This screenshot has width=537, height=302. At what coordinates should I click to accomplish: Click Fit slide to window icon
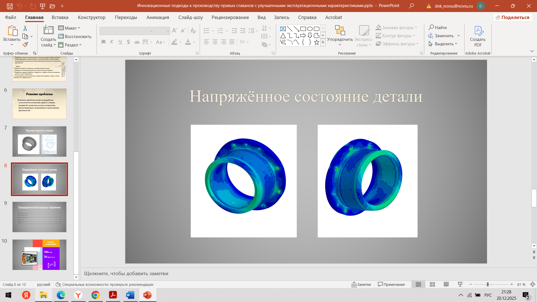[533, 284]
